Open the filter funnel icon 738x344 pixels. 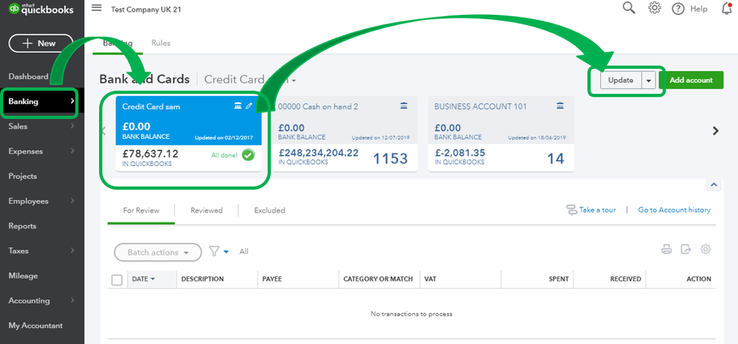pyautogui.click(x=214, y=252)
